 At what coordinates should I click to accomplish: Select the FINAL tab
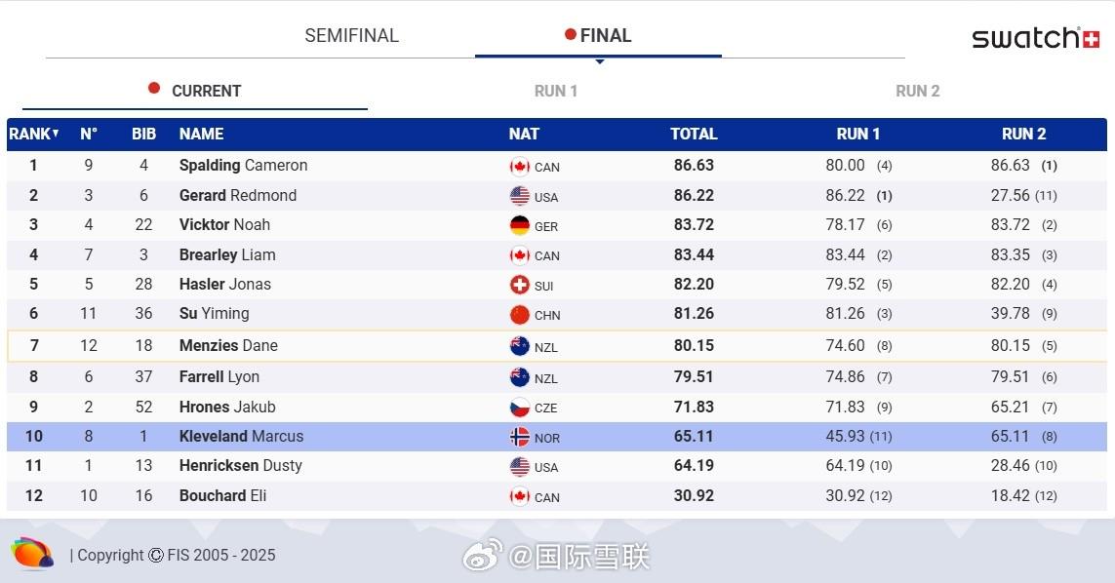tap(598, 36)
